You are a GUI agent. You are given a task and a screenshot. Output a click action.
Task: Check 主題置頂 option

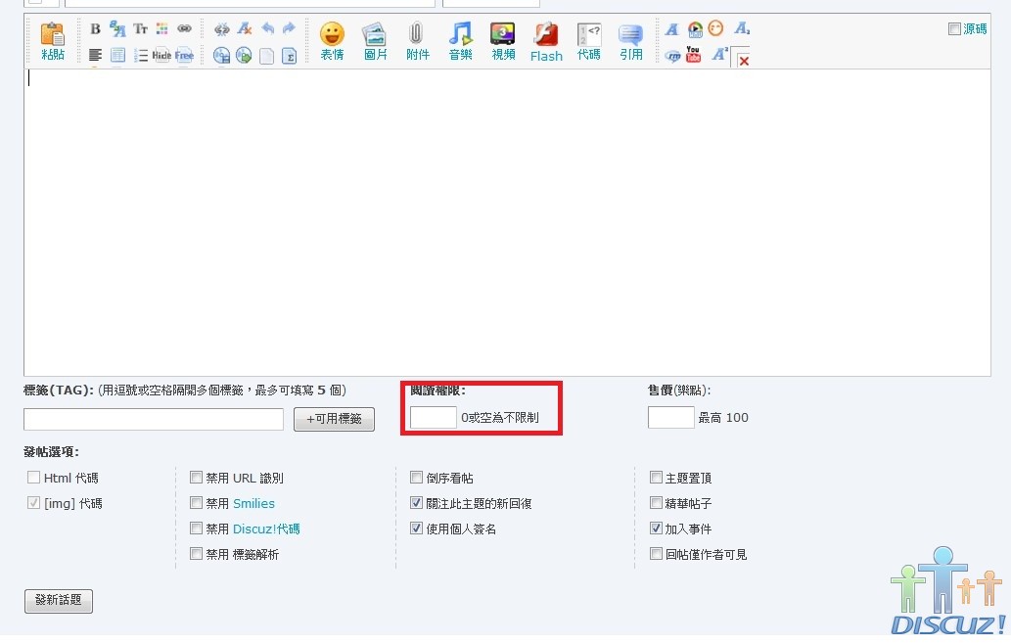tap(656, 477)
